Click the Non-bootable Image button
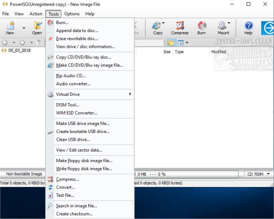 point(23,174)
